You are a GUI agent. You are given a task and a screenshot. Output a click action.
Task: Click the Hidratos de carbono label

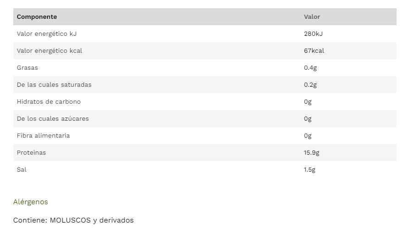click(49, 101)
